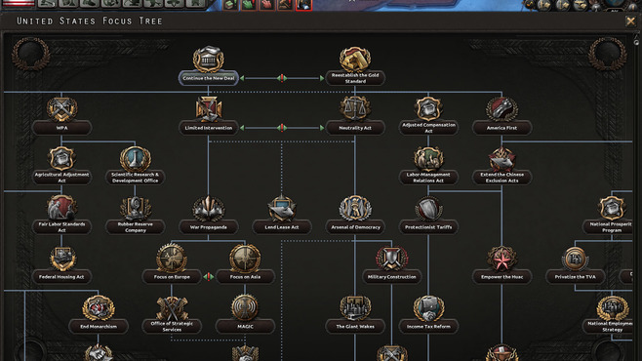Click mutually exclusive marker between New Deal and Gold Standard
Screen dimensions: 642x361
pos(282,78)
